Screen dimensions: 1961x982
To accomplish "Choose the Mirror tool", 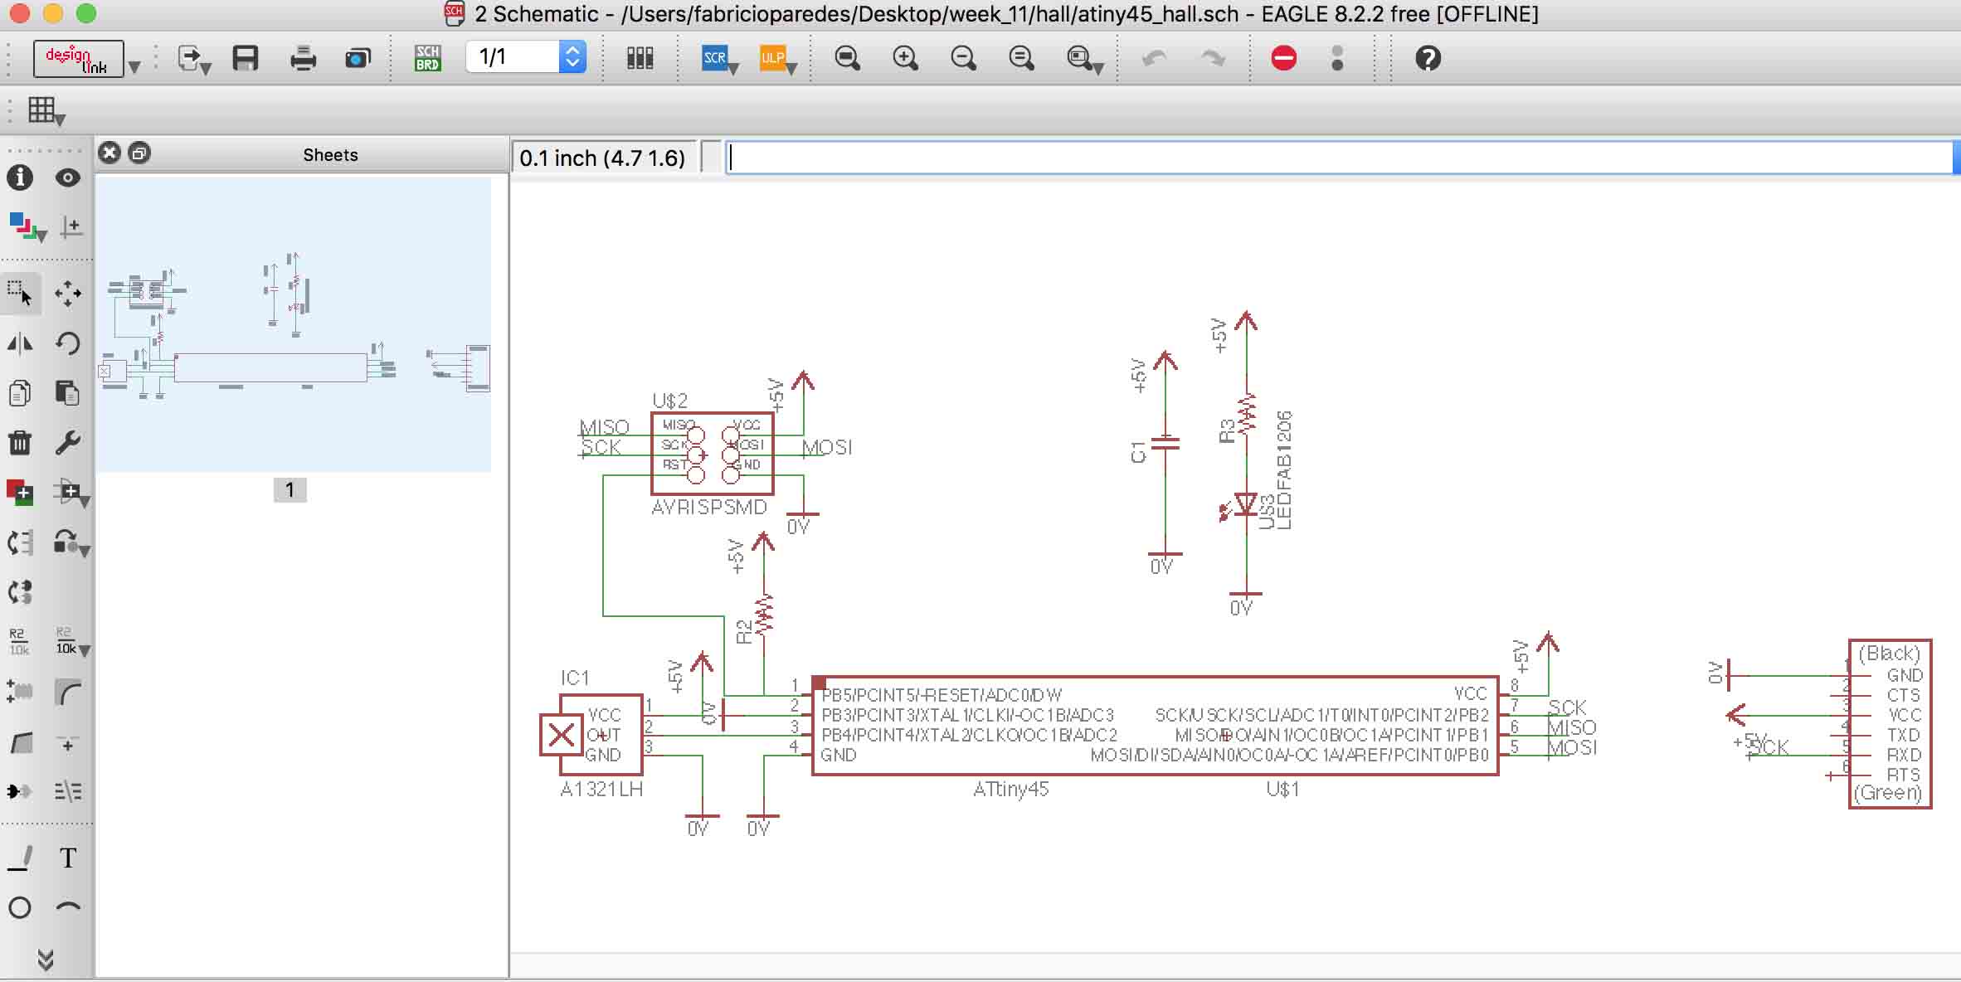I will coord(20,343).
